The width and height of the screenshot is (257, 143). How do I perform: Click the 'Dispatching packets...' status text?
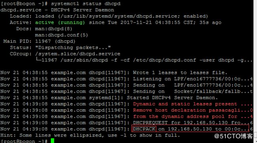[x=73, y=48]
